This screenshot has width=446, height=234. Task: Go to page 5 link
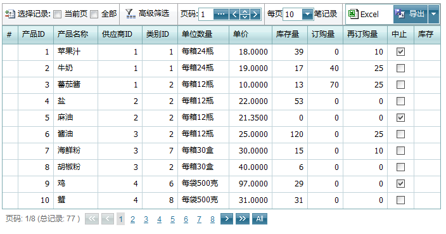pyautogui.click(x=173, y=219)
